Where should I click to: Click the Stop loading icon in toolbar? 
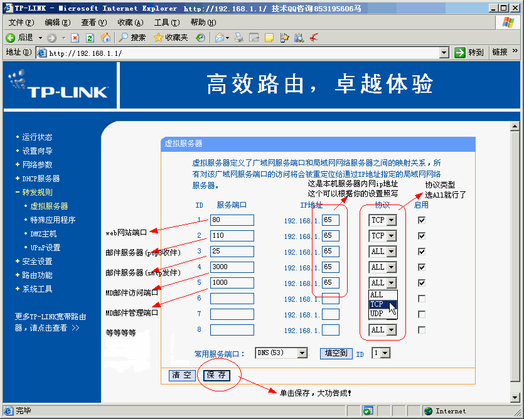coord(75,38)
